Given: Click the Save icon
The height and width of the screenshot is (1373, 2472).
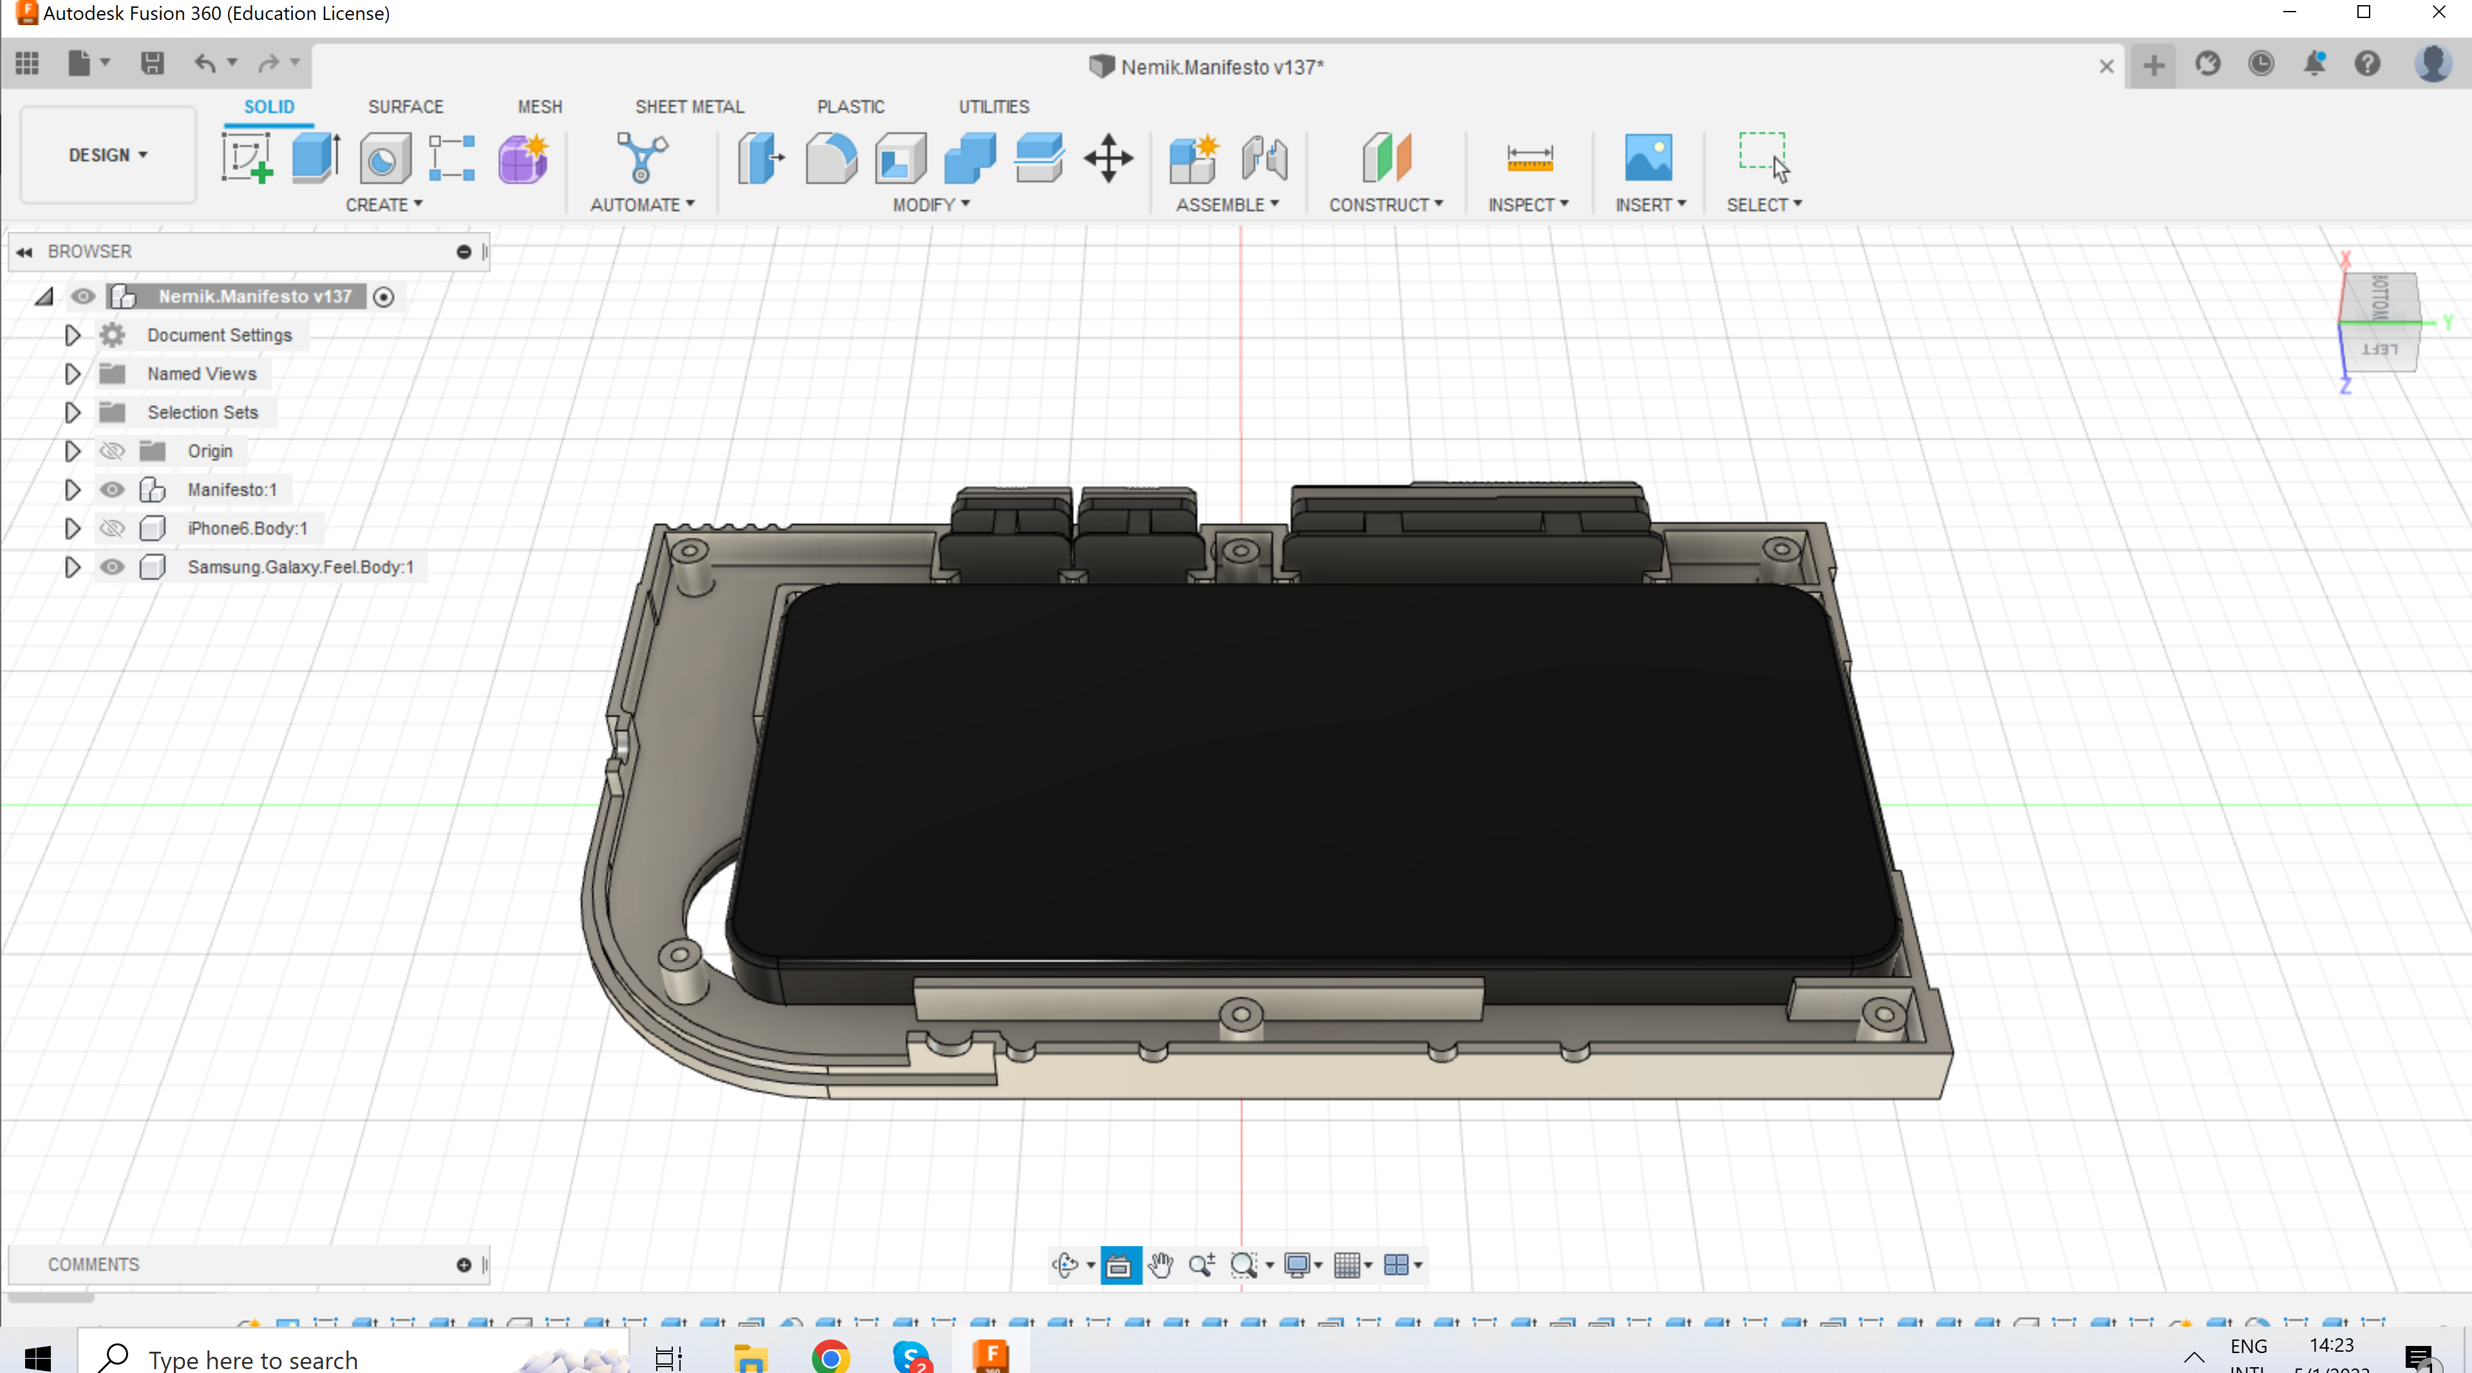Looking at the screenshot, I should pos(151,63).
